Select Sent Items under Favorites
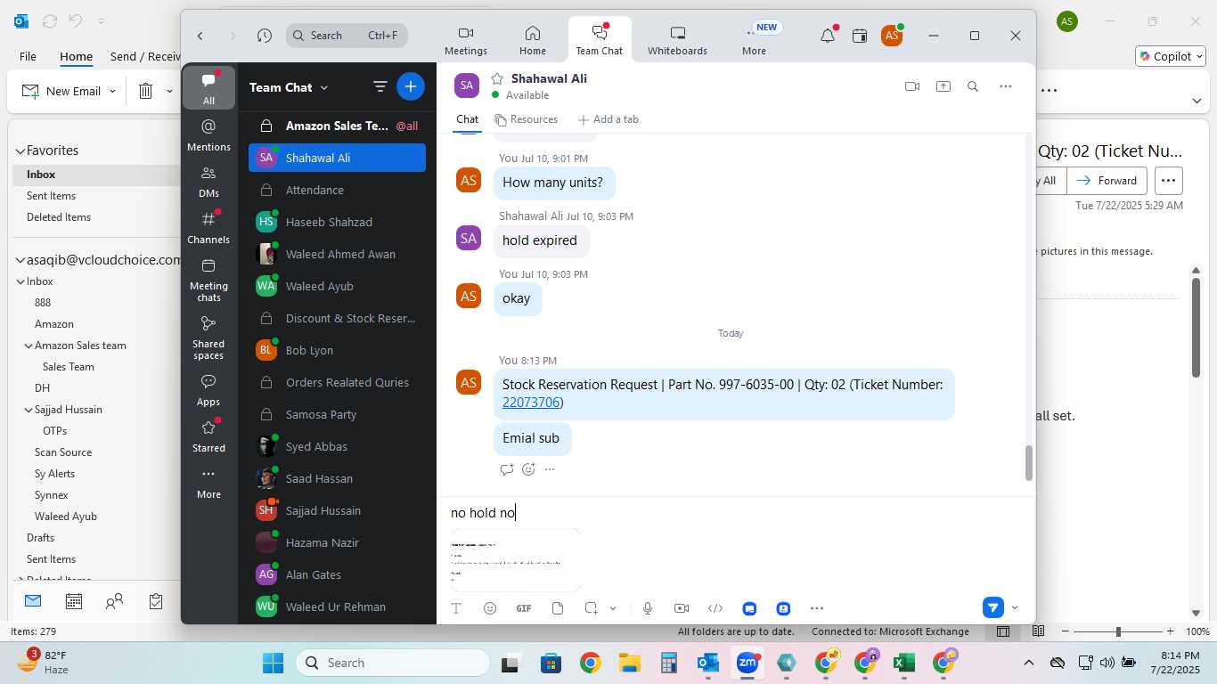 click(51, 196)
